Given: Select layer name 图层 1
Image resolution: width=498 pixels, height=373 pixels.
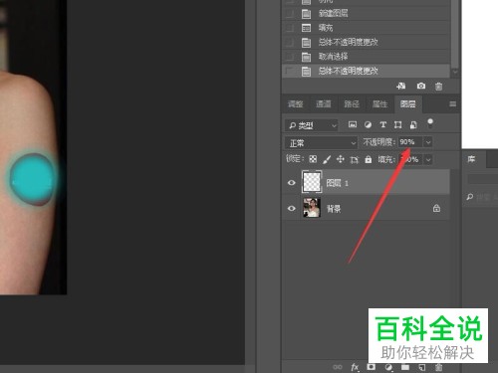Looking at the screenshot, I should [x=338, y=183].
